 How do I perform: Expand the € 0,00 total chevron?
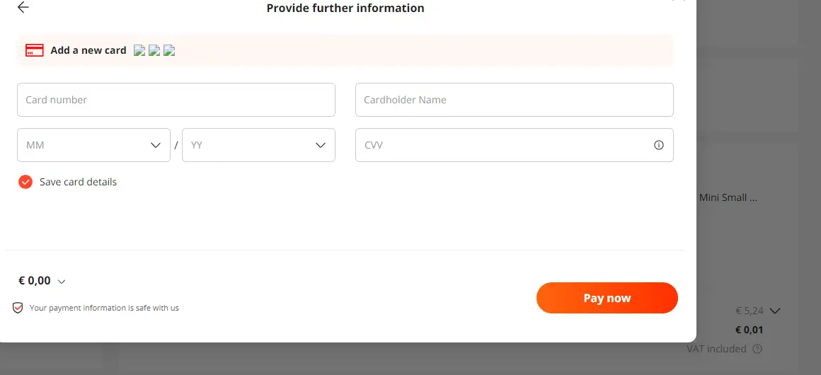point(62,282)
